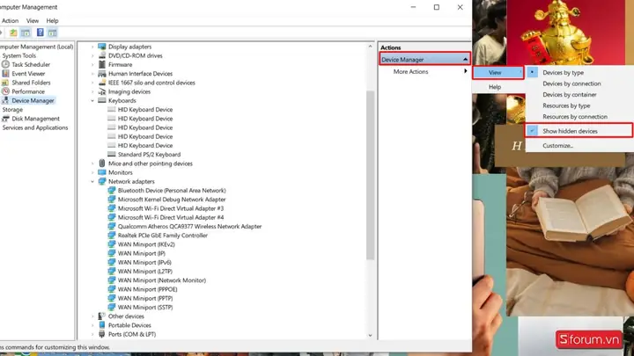Toggle the Show hidden devices checkmark
Image resolution: width=634 pixels, height=356 pixels.
pos(533,131)
